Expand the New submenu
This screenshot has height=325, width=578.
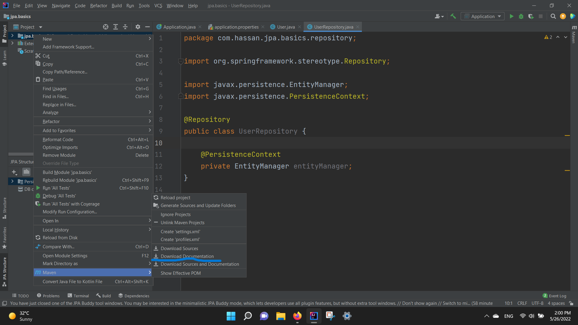(93, 39)
